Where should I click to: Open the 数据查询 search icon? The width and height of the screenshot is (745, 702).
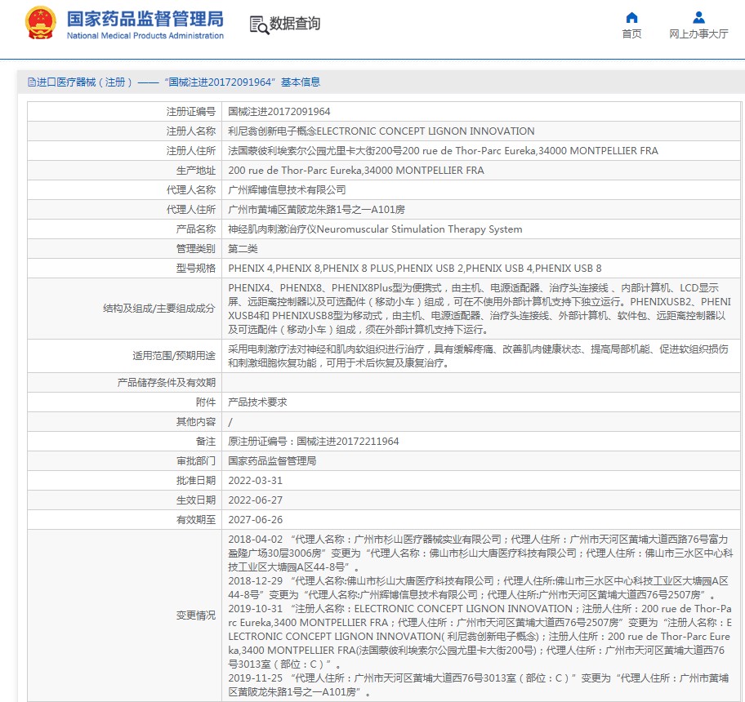259,24
